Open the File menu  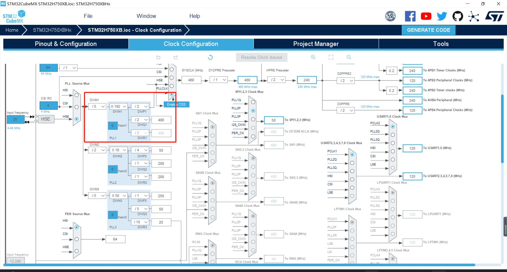coord(88,16)
